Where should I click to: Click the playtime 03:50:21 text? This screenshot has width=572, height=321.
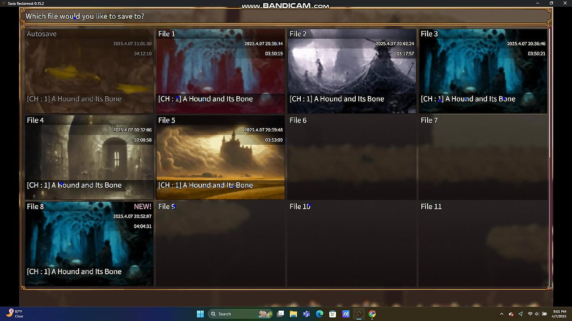pos(537,53)
